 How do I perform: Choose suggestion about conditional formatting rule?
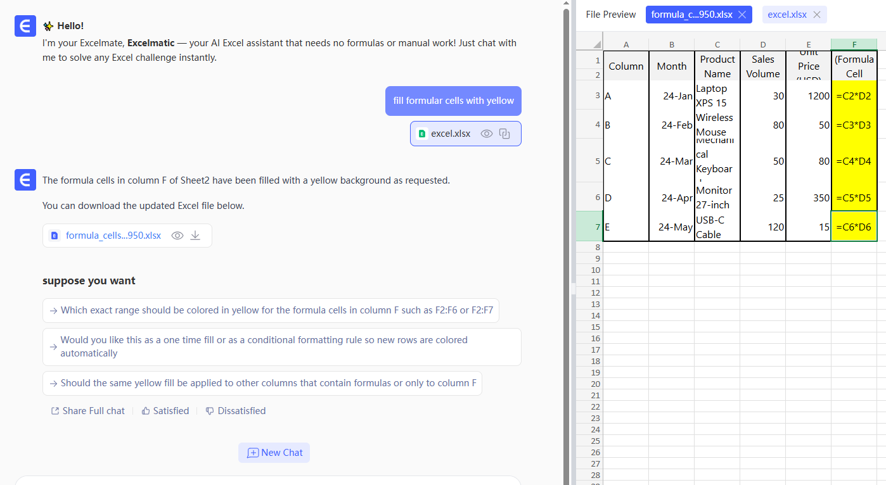coord(281,346)
